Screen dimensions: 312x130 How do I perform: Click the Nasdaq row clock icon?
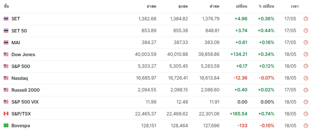point(306,78)
